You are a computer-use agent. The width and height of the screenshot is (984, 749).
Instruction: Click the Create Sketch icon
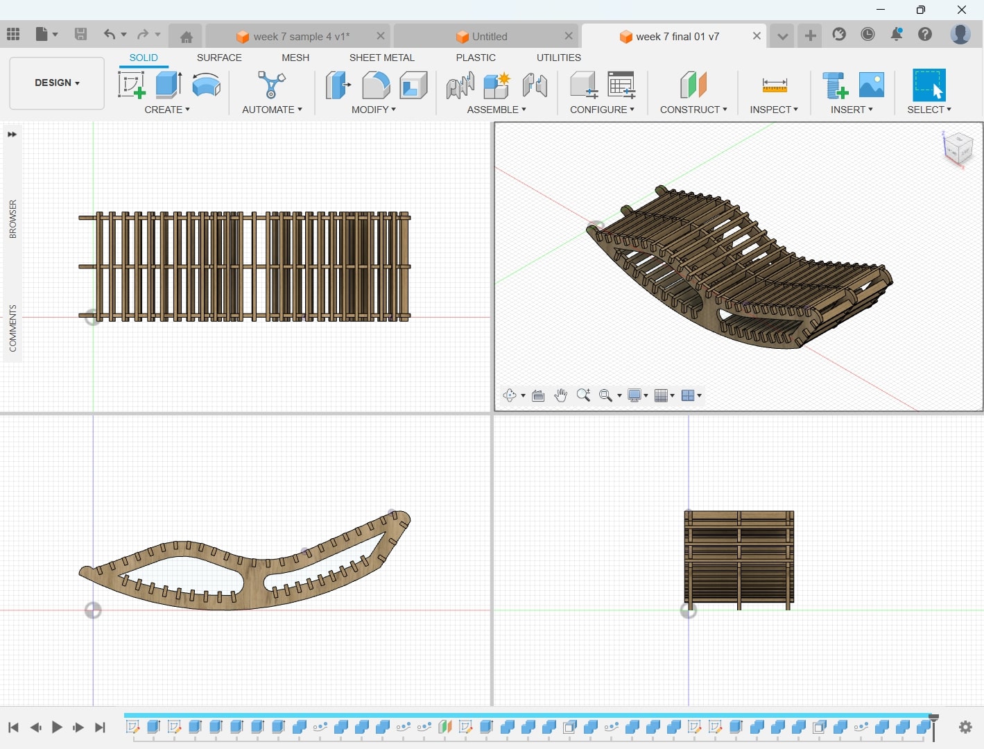pyautogui.click(x=132, y=85)
